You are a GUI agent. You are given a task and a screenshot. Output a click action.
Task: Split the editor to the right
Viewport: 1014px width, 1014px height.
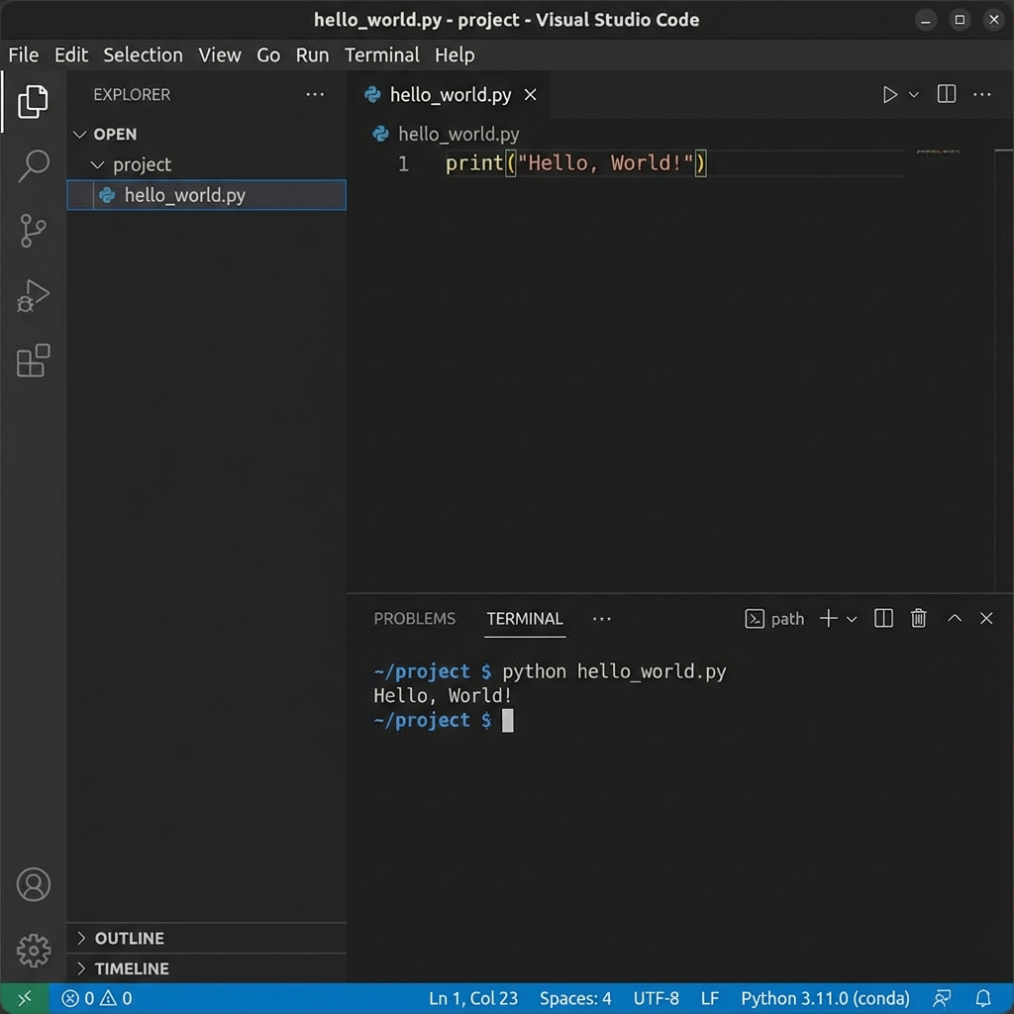coord(946,94)
